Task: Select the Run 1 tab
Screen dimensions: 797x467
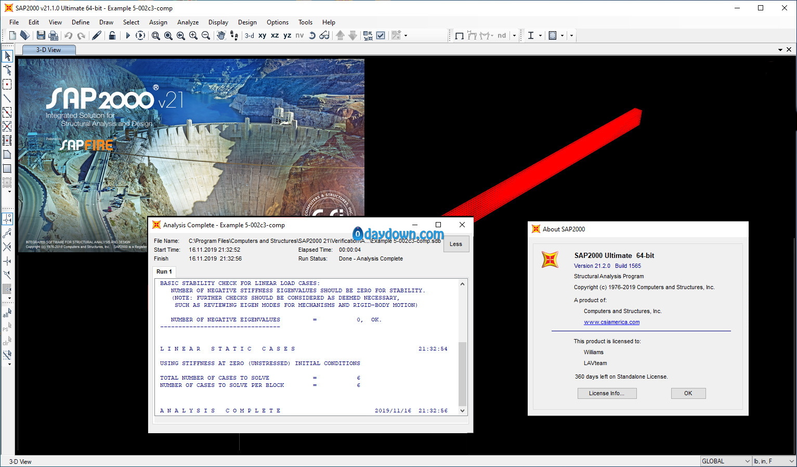Action: [164, 271]
